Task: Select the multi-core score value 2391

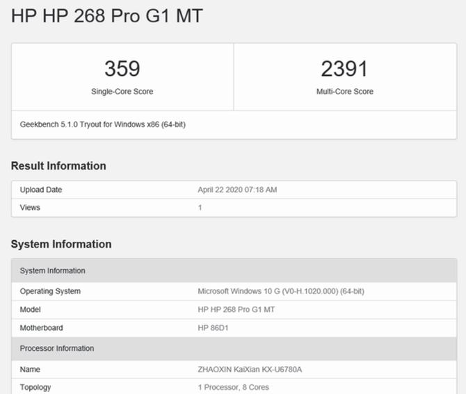Action: coord(344,69)
